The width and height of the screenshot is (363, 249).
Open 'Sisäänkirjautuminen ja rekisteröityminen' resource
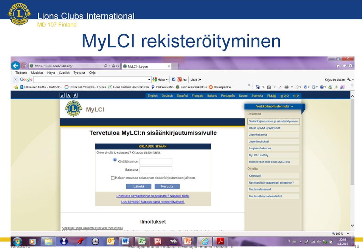click(x=273, y=121)
